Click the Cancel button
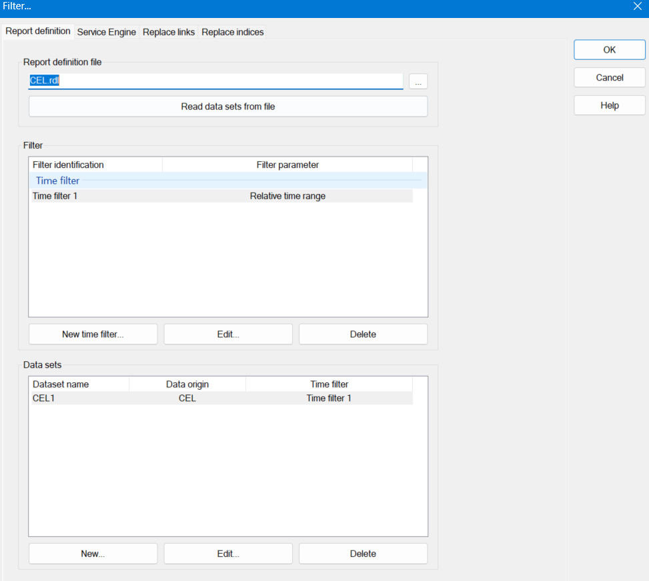This screenshot has height=581, width=649. pos(609,77)
